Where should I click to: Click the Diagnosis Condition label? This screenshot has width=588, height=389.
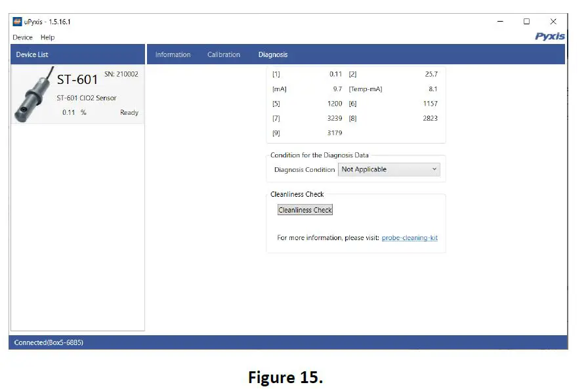pos(304,170)
